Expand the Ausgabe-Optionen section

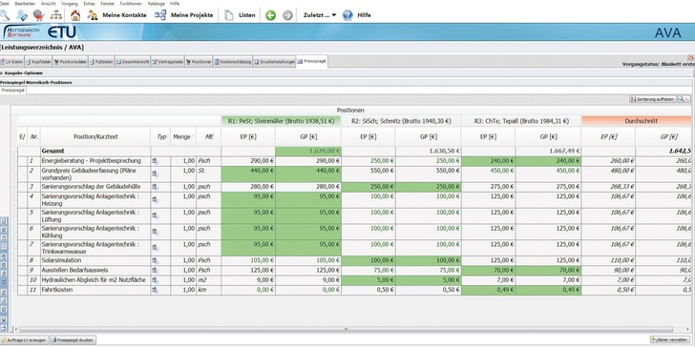coord(22,73)
